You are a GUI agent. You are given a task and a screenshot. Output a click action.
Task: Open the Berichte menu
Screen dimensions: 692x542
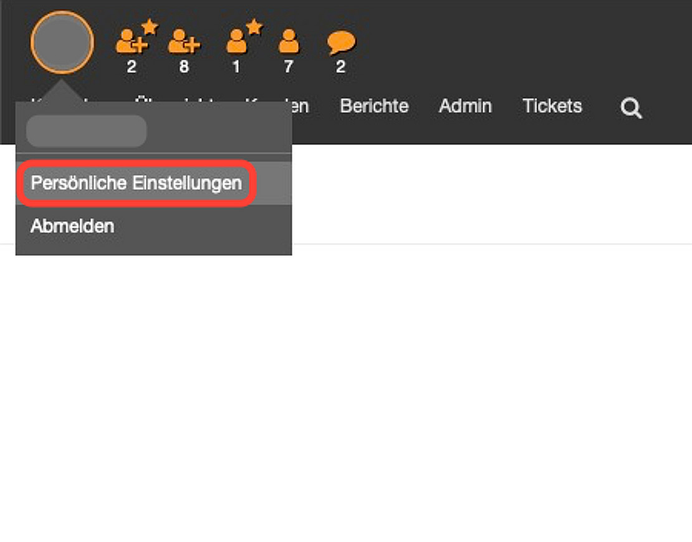point(374,106)
